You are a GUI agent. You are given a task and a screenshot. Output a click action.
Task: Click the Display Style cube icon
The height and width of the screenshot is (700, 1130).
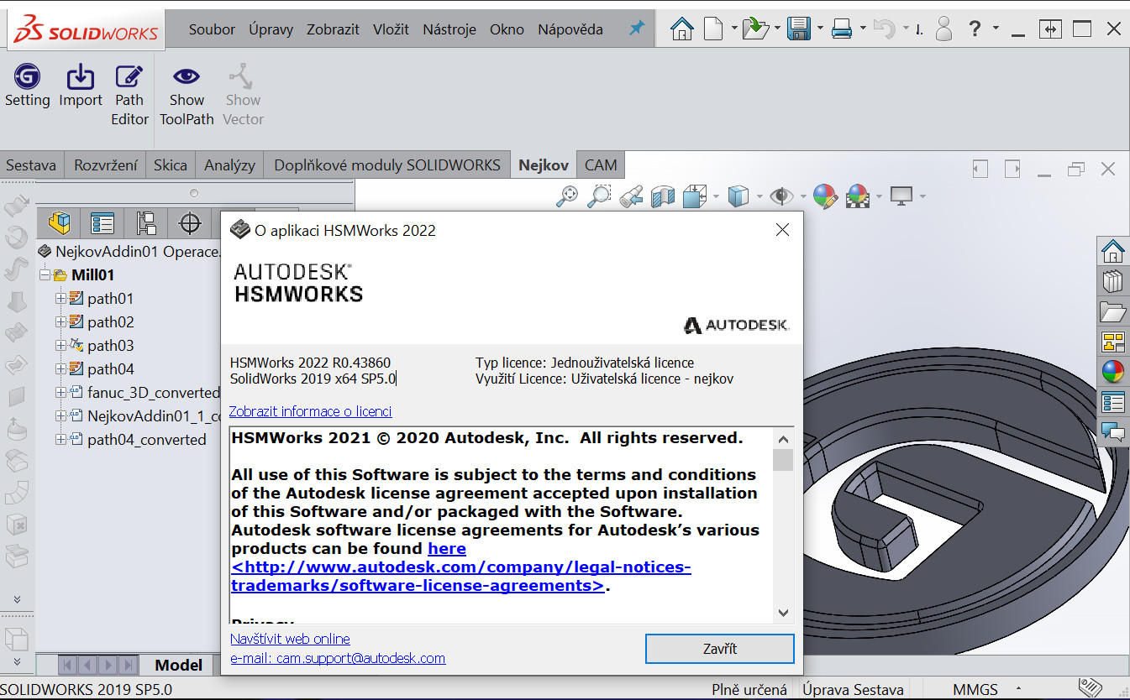click(738, 196)
